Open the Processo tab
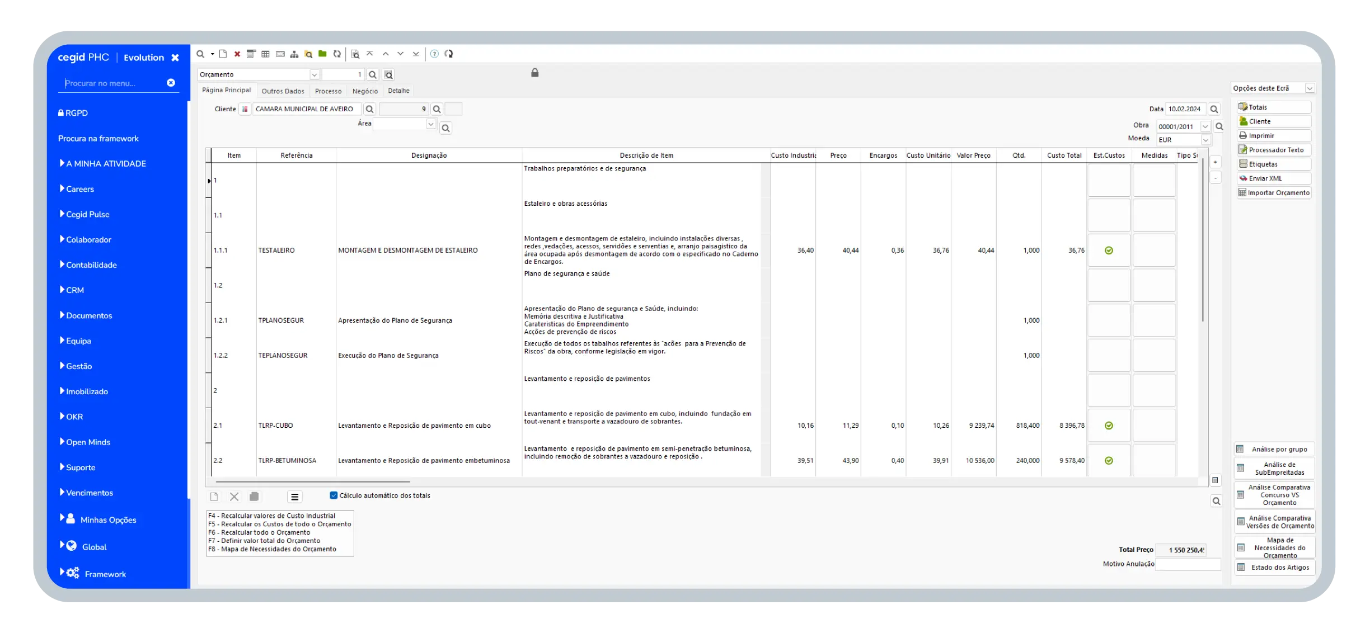This screenshot has height=633, width=1370. (x=329, y=91)
